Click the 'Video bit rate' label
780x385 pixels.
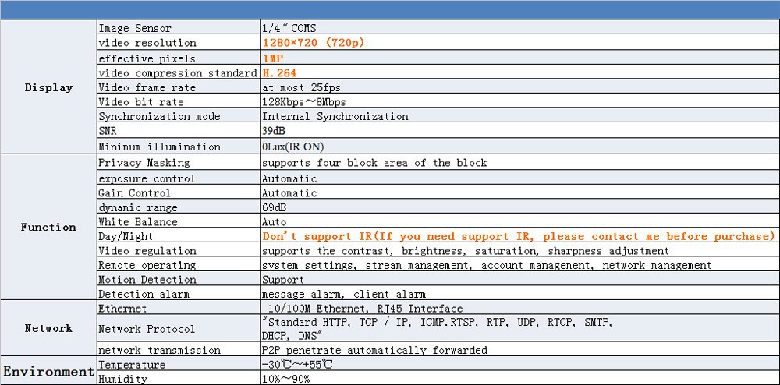pyautogui.click(x=140, y=102)
